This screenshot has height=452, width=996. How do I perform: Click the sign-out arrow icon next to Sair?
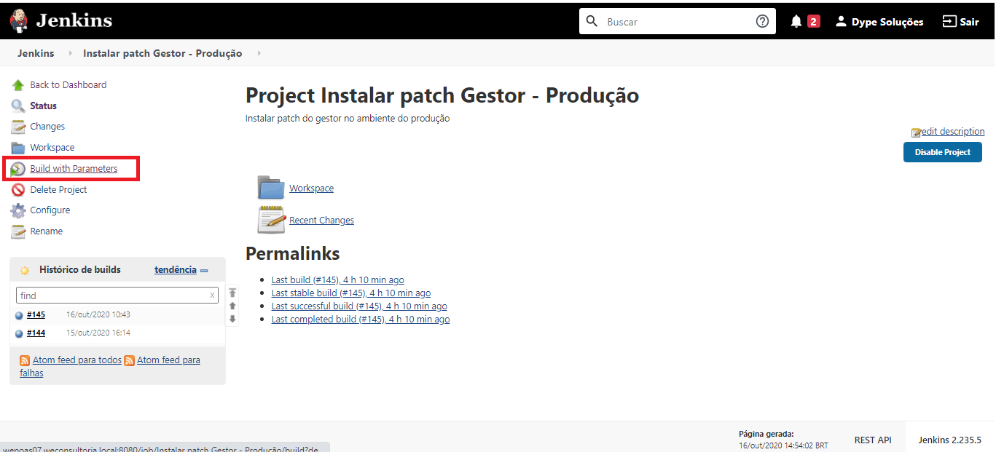(949, 21)
